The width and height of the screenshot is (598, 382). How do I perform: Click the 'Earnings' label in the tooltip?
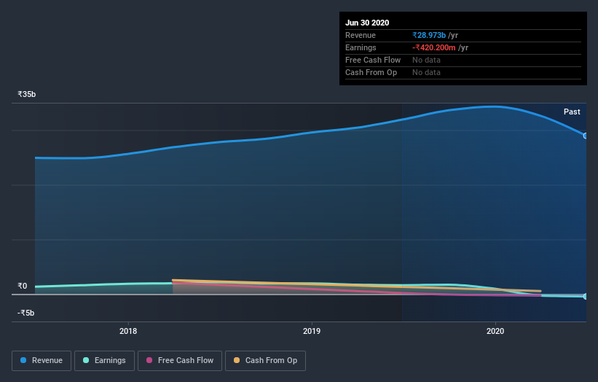pos(361,47)
